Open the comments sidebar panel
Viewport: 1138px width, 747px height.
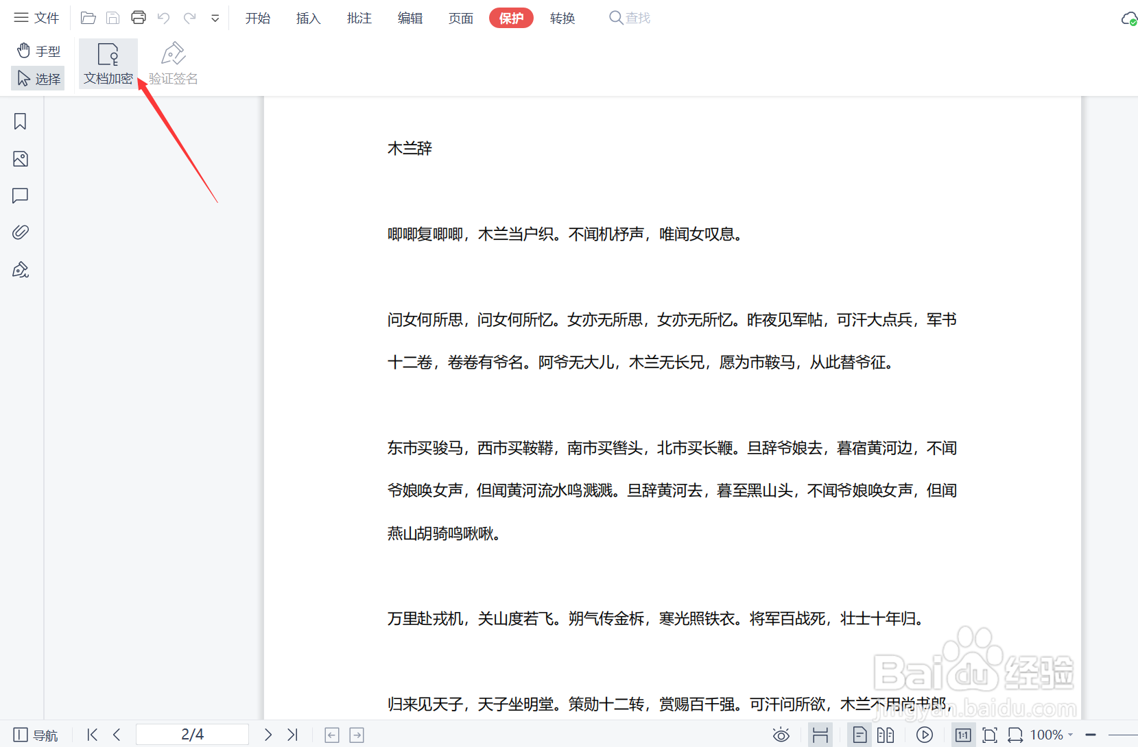point(21,196)
